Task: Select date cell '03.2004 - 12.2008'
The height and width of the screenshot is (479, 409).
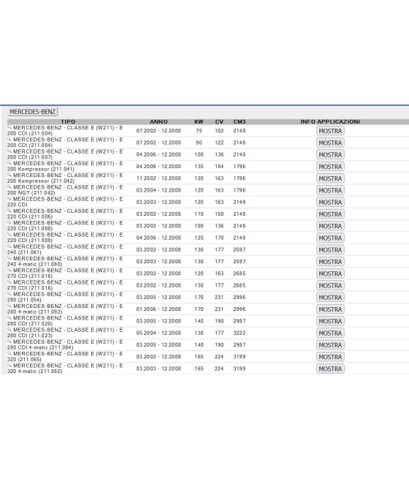Action: click(158, 190)
